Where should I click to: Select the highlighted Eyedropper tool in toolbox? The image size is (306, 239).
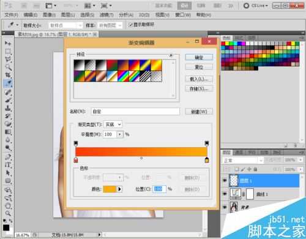[x=8, y=83]
